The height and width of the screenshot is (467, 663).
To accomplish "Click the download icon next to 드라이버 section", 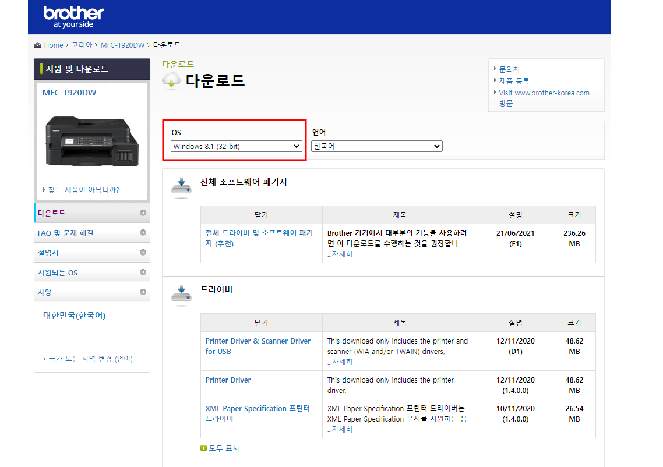I will [x=181, y=295].
